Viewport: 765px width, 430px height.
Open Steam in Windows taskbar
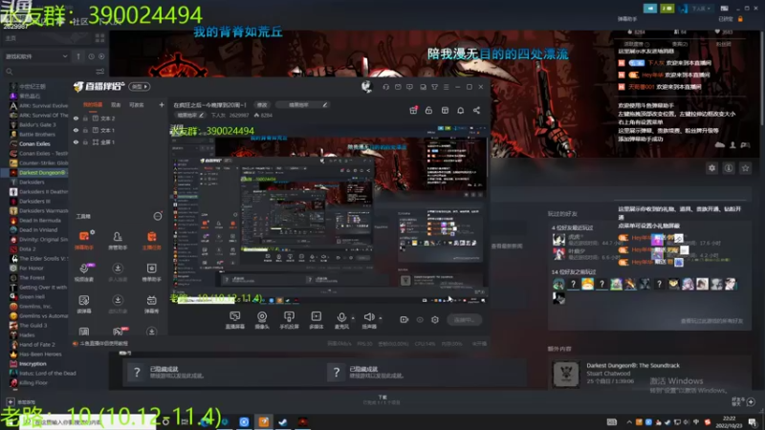(283, 421)
